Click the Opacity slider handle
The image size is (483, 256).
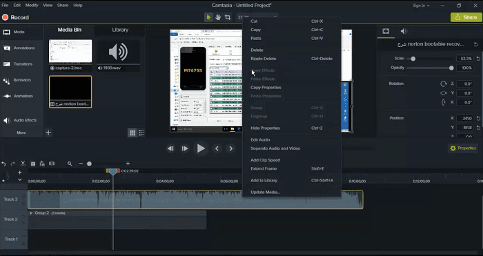pyautogui.click(x=451, y=68)
